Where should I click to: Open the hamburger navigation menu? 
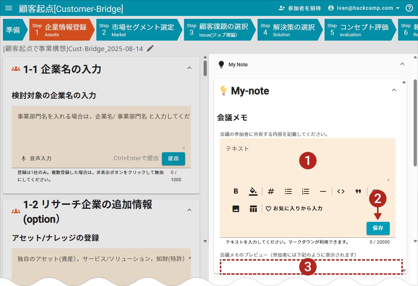(9, 8)
